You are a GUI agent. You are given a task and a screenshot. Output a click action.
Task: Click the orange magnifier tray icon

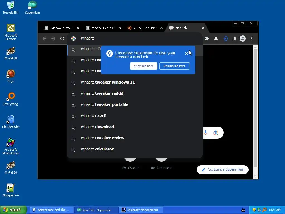pos(264,210)
